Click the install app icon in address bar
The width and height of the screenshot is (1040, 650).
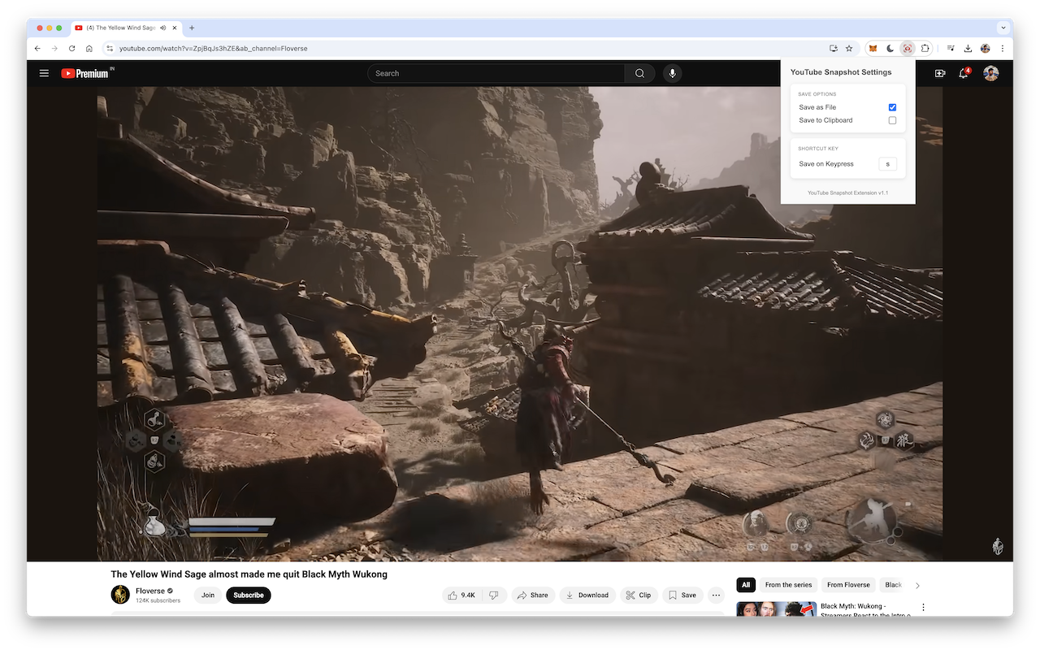833,49
